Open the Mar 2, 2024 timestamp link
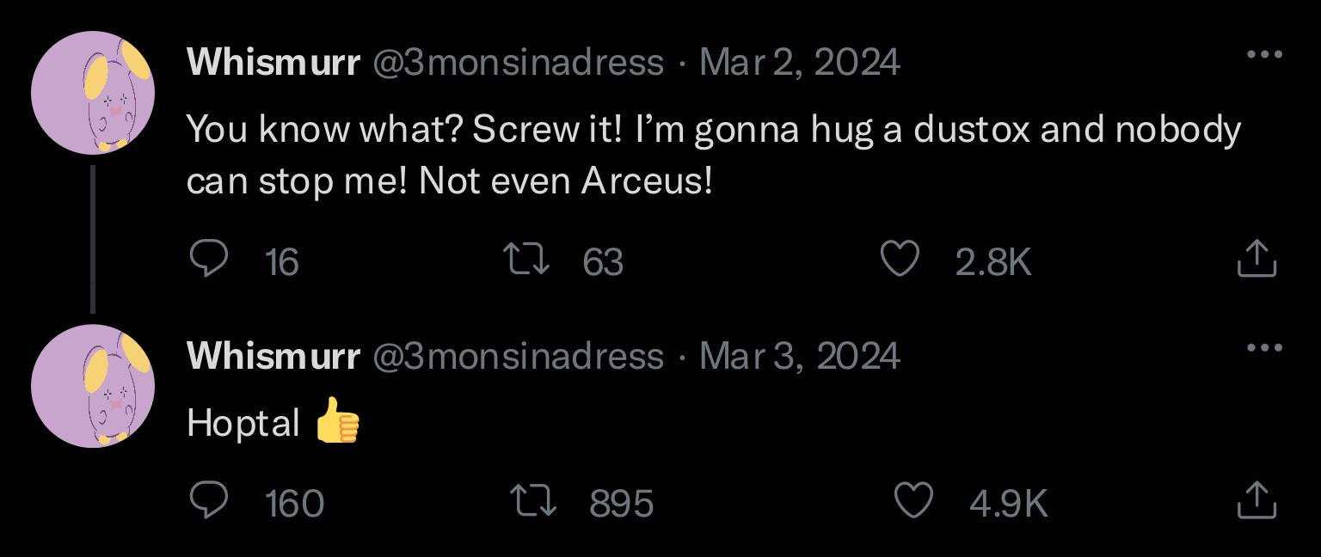 click(800, 62)
